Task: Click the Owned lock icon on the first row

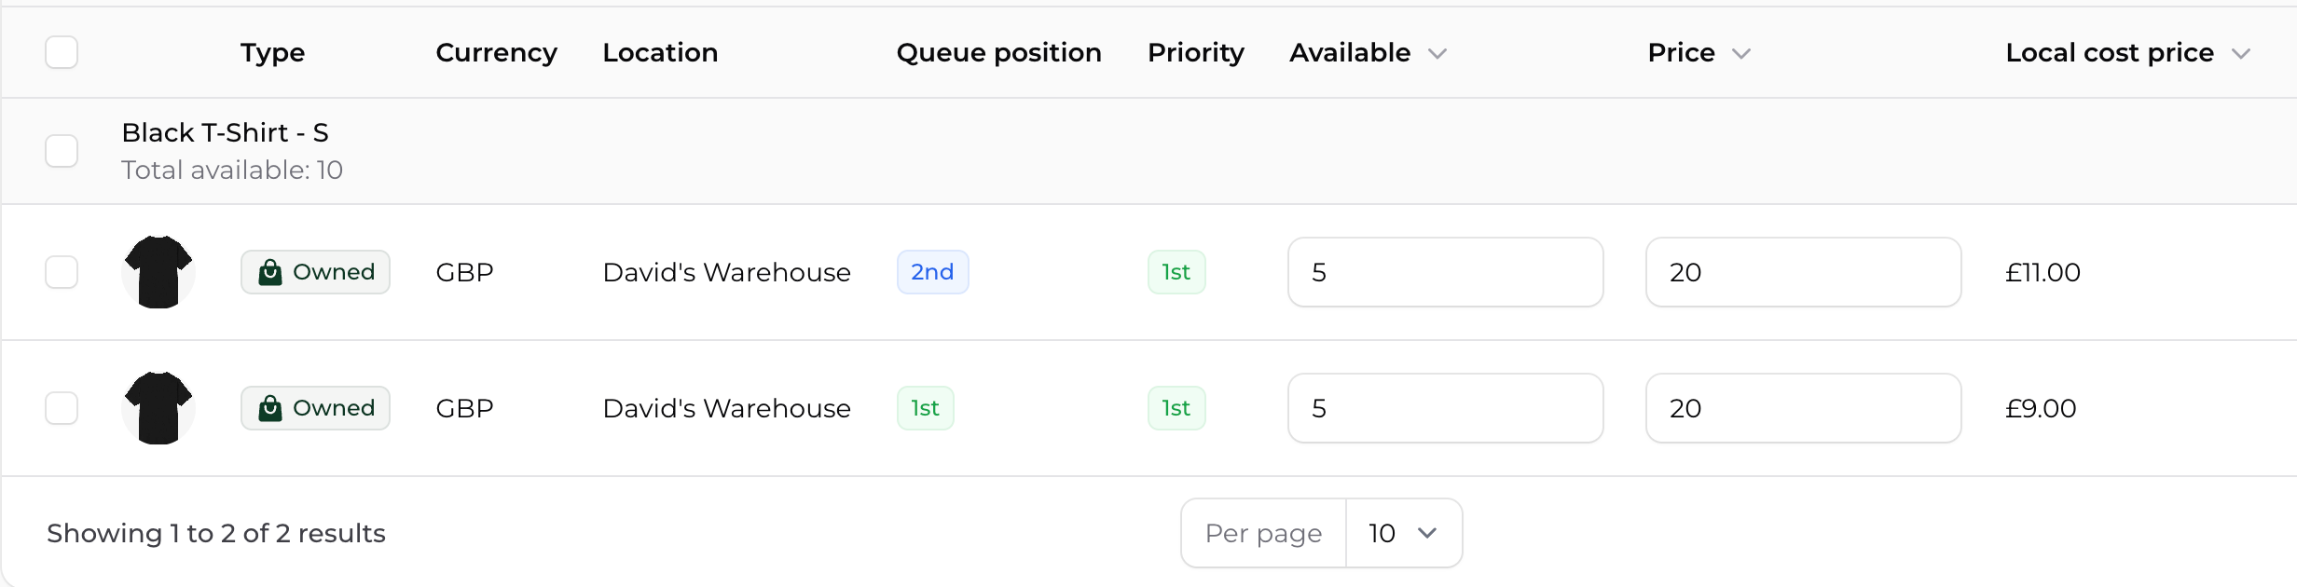Action: tap(270, 272)
